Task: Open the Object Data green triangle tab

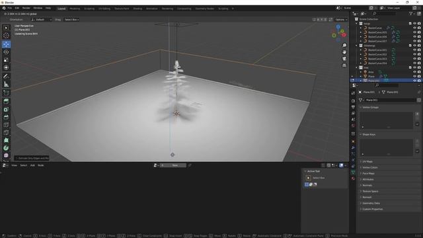Action: click(x=353, y=172)
